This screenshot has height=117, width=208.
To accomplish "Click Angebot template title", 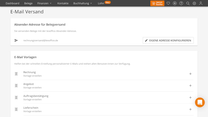I will tap(29, 84).
